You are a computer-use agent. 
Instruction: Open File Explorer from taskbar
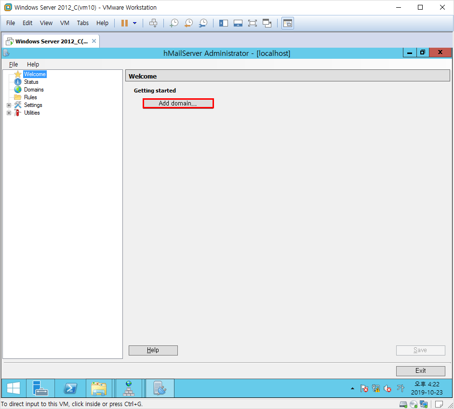[x=99, y=388]
